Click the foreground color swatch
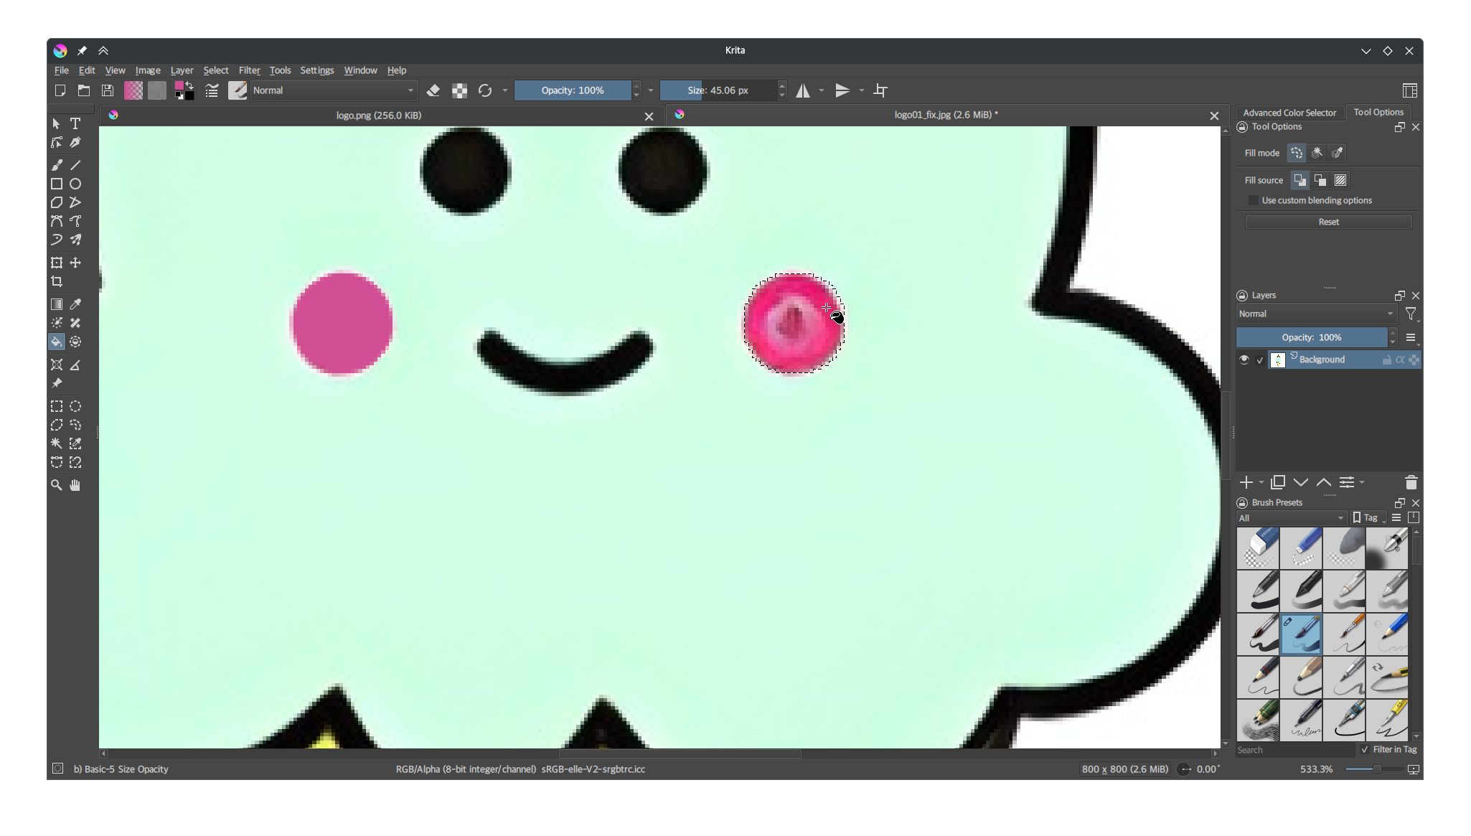This screenshot has height=836, width=1471. (x=179, y=86)
